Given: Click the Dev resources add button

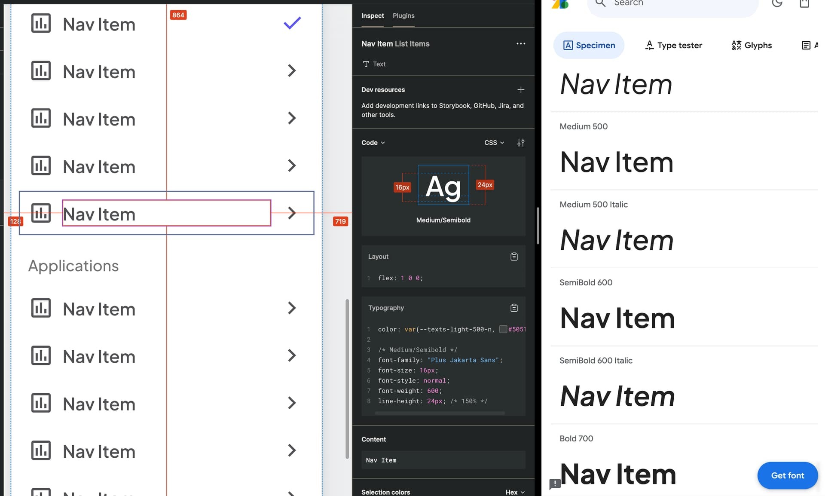Looking at the screenshot, I should pyautogui.click(x=521, y=90).
